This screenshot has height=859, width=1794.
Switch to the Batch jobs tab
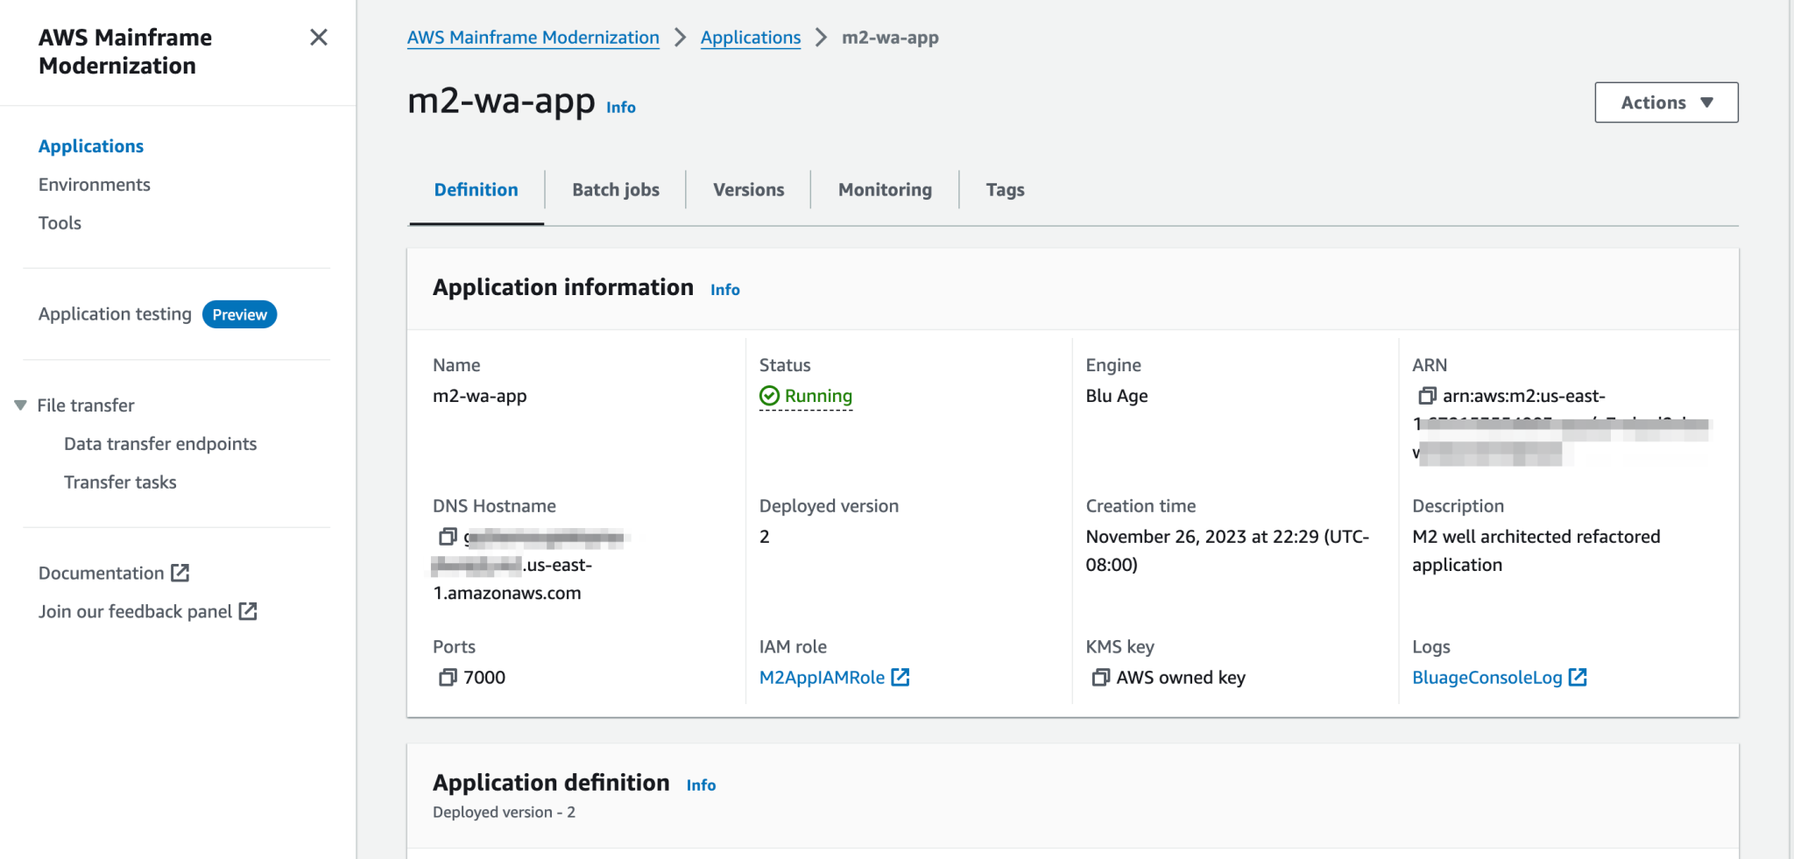click(615, 189)
